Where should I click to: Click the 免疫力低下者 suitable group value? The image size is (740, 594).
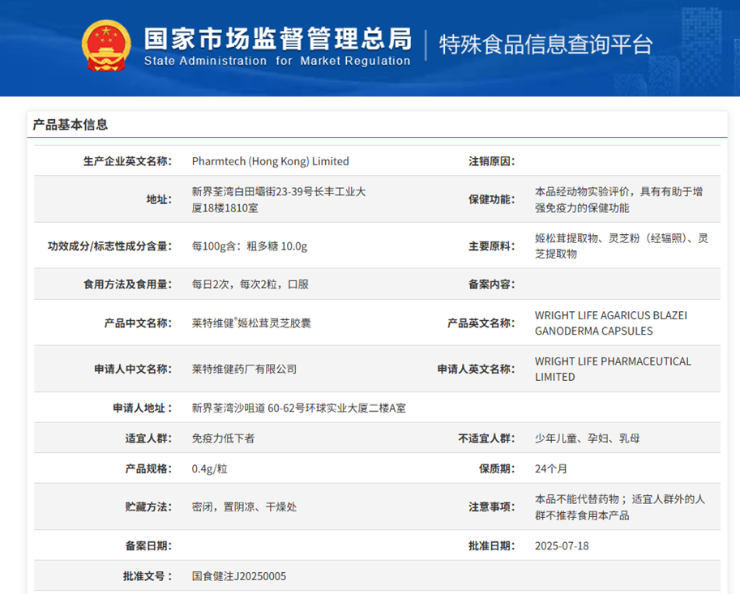click(x=223, y=438)
